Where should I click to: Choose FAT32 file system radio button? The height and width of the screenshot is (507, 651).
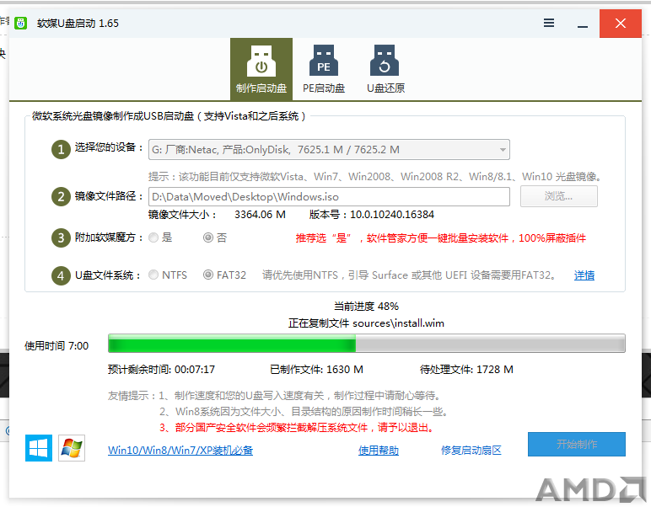[x=208, y=275]
